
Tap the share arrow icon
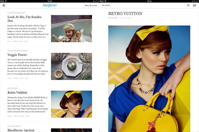pos(194,5)
